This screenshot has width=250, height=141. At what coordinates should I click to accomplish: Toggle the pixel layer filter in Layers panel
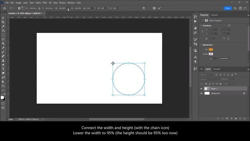[x=216, y=75]
